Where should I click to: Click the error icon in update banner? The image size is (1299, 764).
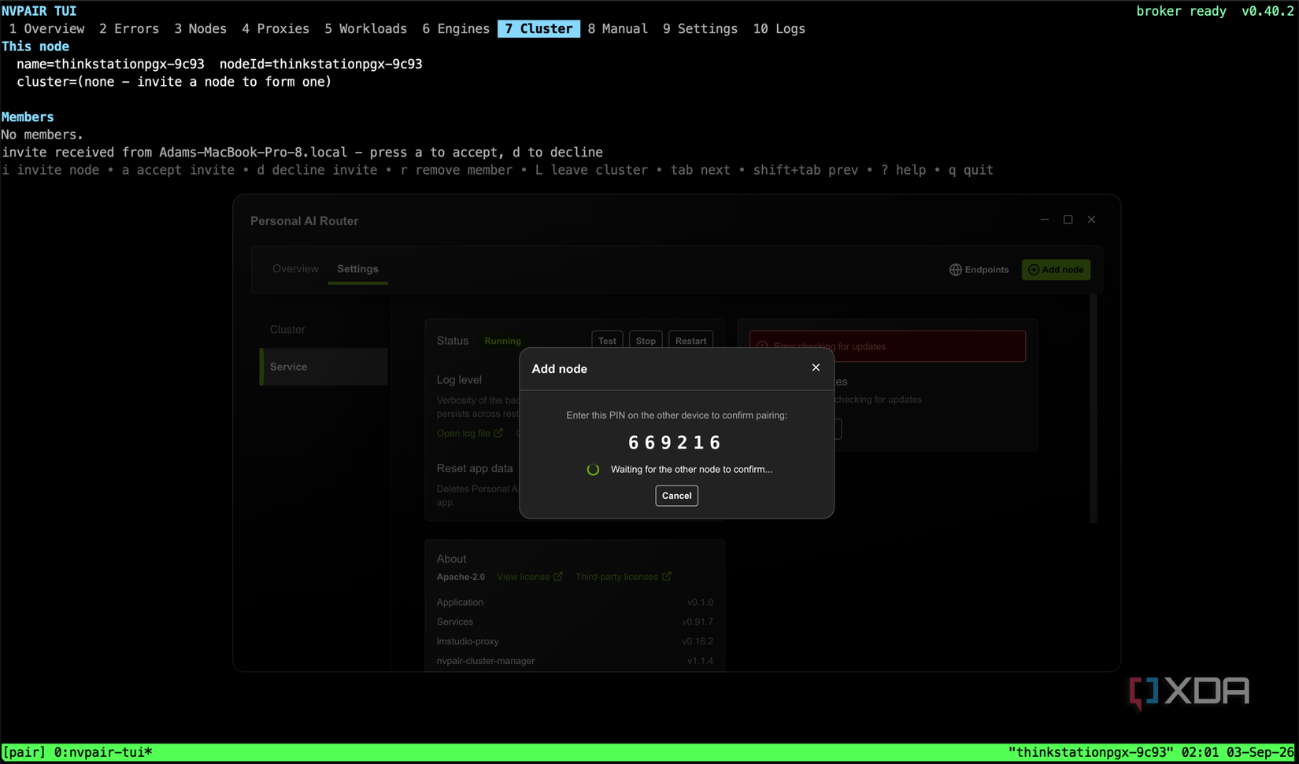pos(762,346)
